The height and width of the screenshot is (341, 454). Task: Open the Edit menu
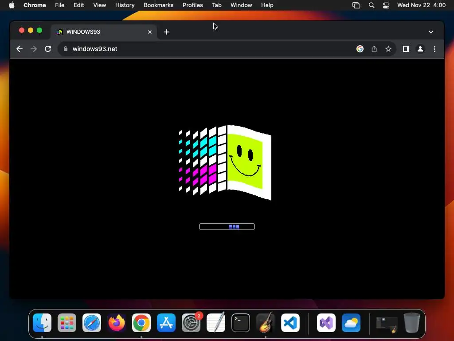[x=79, y=5]
